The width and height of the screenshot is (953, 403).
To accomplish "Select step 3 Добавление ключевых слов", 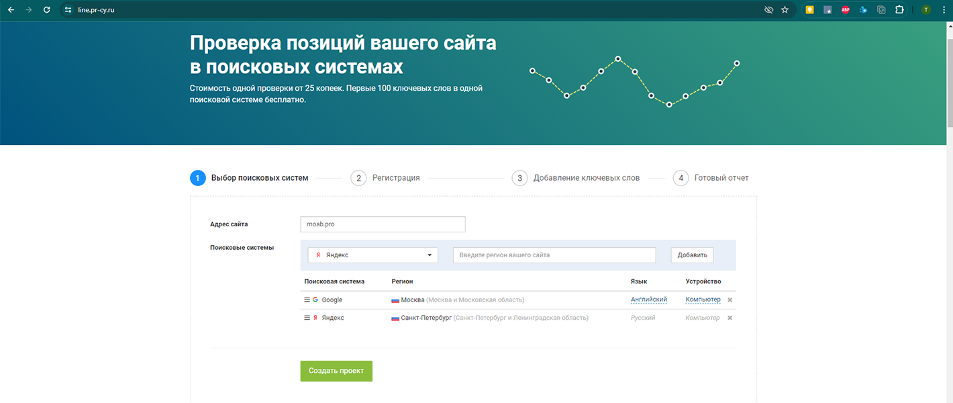I will (x=576, y=178).
